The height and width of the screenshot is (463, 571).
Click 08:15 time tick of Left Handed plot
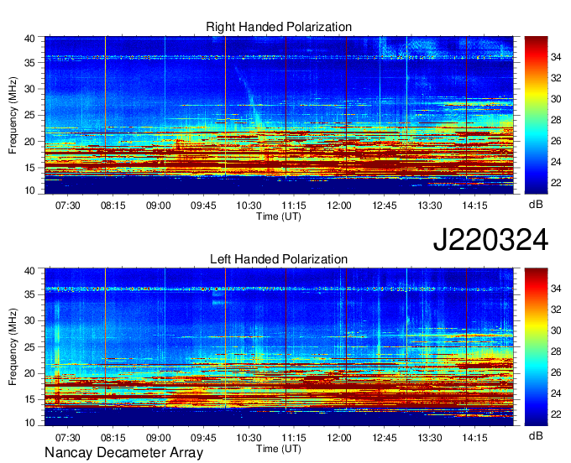[113, 437]
